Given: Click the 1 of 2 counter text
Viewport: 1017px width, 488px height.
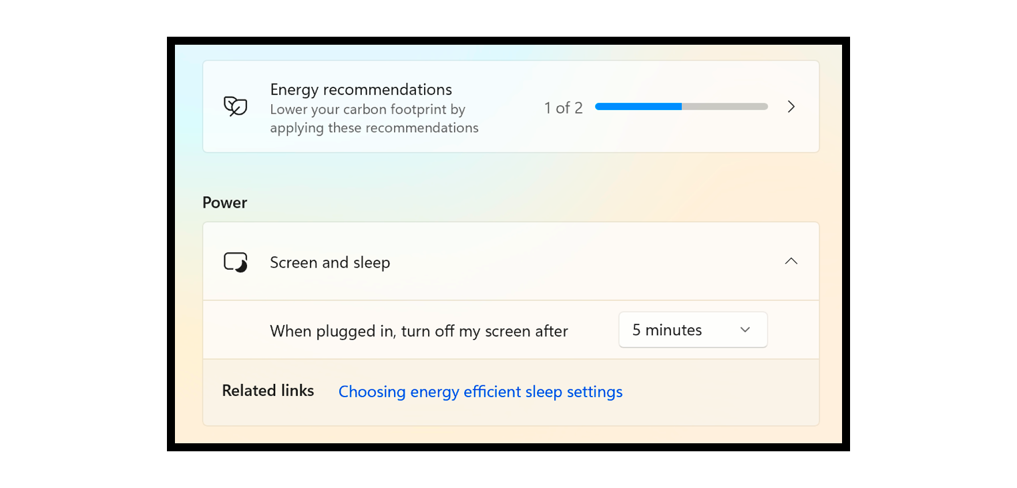Looking at the screenshot, I should click(x=563, y=107).
